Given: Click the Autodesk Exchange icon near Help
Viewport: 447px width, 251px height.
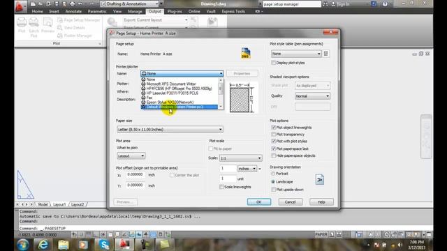Looking at the screenshot, I should (x=373, y=4).
